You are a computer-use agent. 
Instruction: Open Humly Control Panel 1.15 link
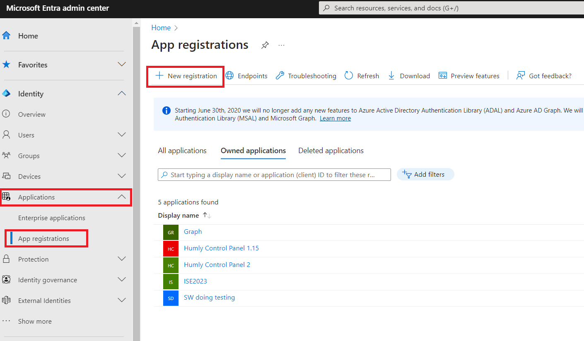point(221,248)
